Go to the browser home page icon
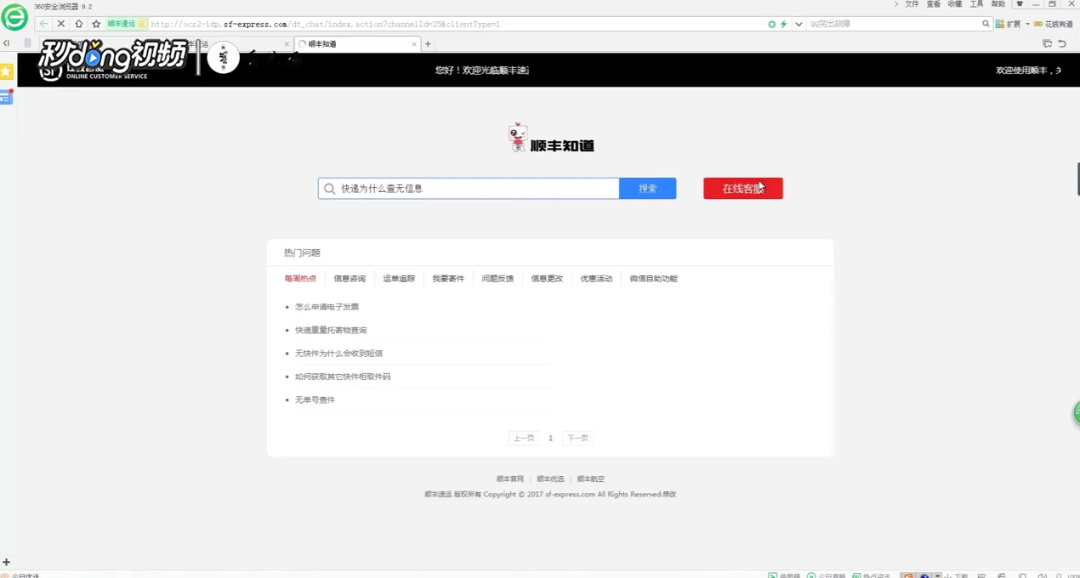The width and height of the screenshot is (1080, 578). pyautogui.click(x=79, y=24)
